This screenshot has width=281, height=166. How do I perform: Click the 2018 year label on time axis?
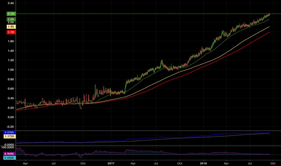(204, 164)
